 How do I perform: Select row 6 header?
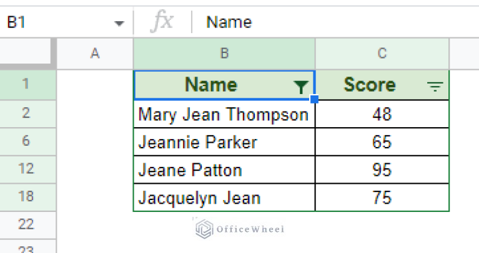pyautogui.click(x=26, y=141)
